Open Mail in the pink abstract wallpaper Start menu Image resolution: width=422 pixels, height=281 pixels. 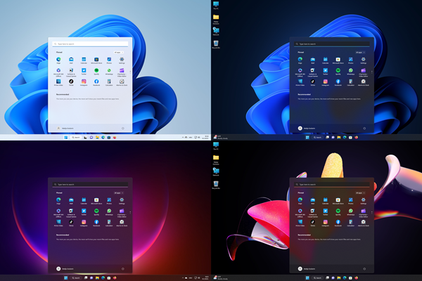tap(313, 200)
